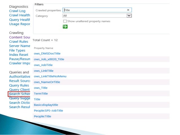
Task: Open Search Dictionaries link
Action: click(x=19, y=103)
